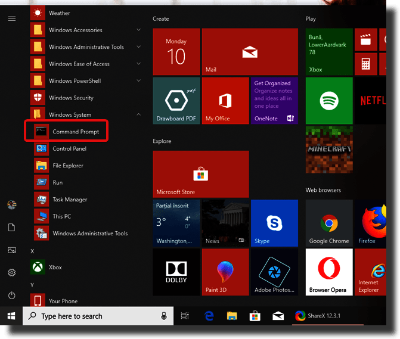Select the Explore group heading

point(162,141)
